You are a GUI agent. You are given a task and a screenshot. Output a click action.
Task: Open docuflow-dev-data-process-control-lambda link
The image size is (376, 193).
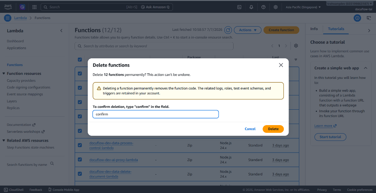point(111,145)
